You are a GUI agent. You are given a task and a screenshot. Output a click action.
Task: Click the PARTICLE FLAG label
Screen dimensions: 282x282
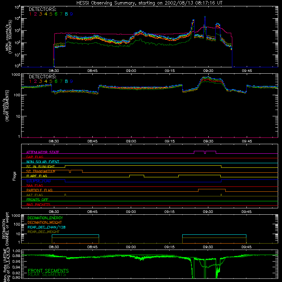click(x=39, y=190)
